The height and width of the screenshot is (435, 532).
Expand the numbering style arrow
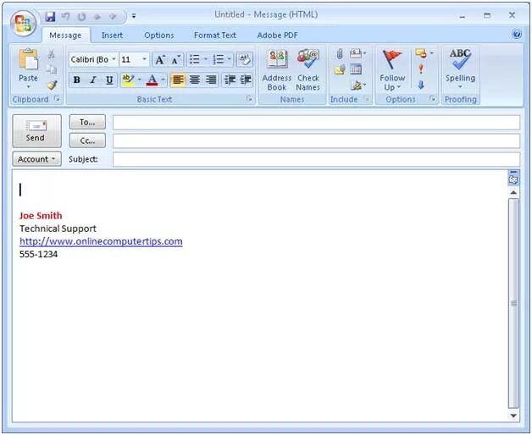coord(230,60)
